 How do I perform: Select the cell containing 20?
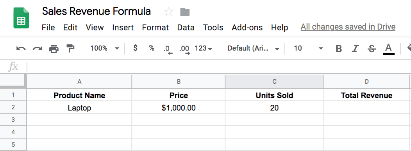coord(274,107)
